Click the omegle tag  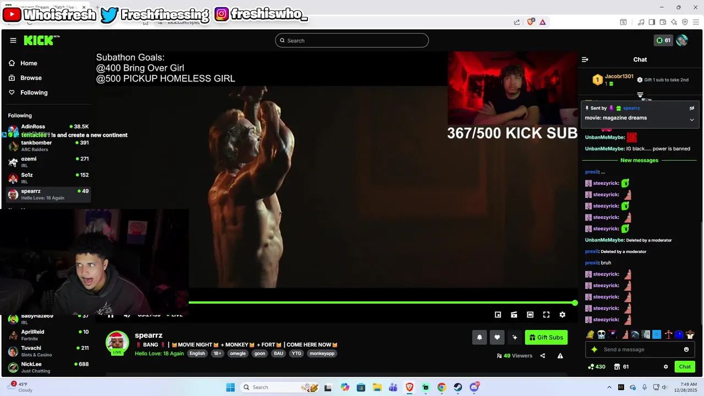coord(238,354)
